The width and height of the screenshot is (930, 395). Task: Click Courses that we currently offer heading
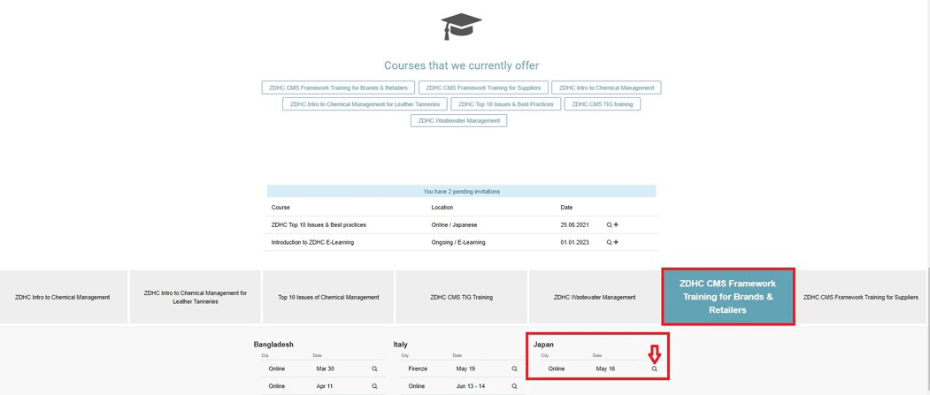coord(461,65)
